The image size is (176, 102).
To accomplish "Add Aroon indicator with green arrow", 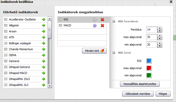I will 43,31.
